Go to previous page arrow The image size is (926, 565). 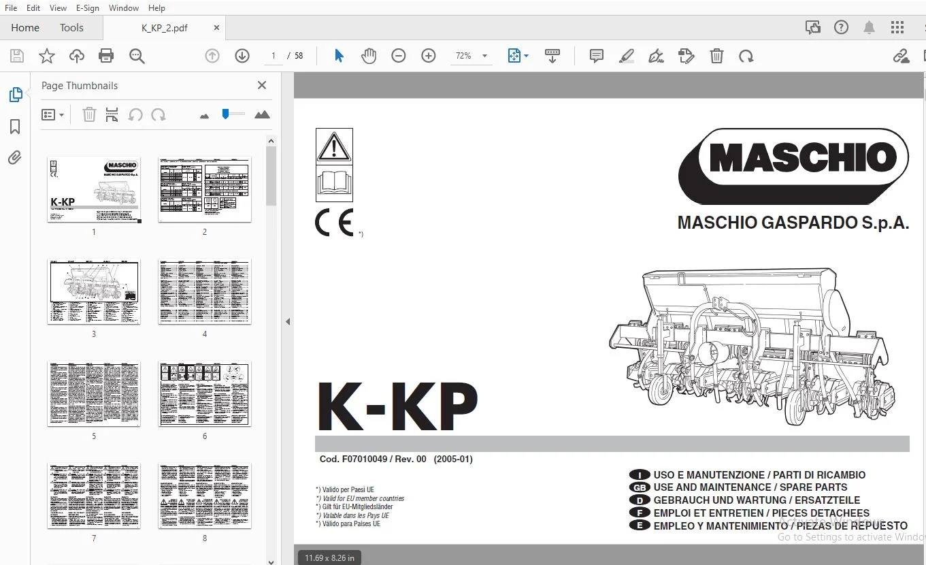click(x=212, y=56)
